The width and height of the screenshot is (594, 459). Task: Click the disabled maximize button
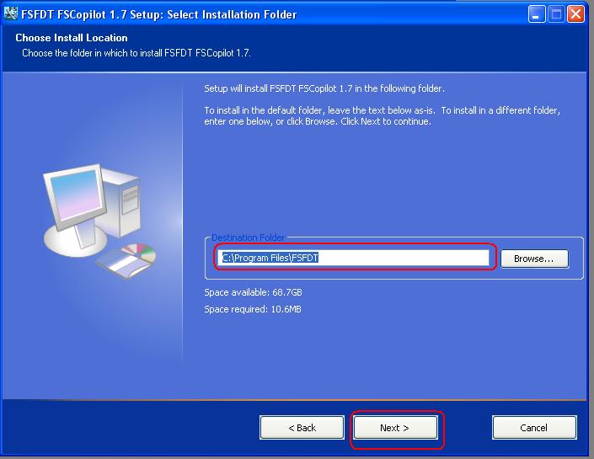point(556,14)
